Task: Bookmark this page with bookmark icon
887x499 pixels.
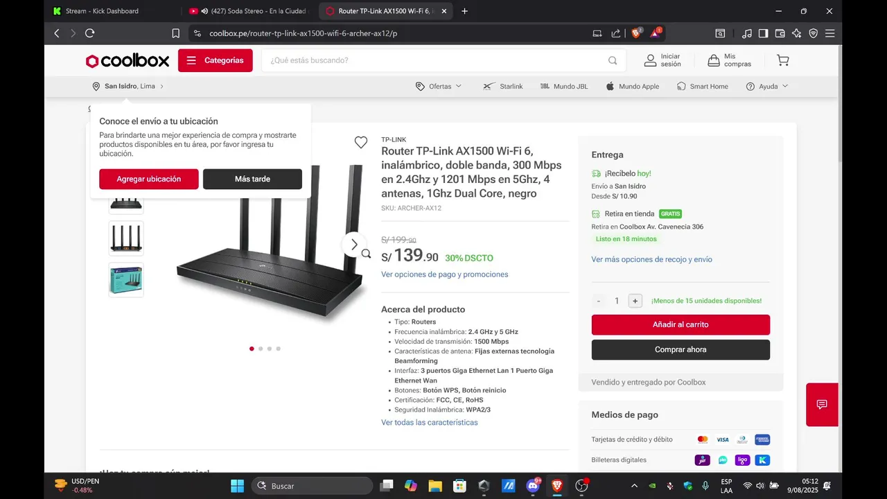Action: (176, 33)
